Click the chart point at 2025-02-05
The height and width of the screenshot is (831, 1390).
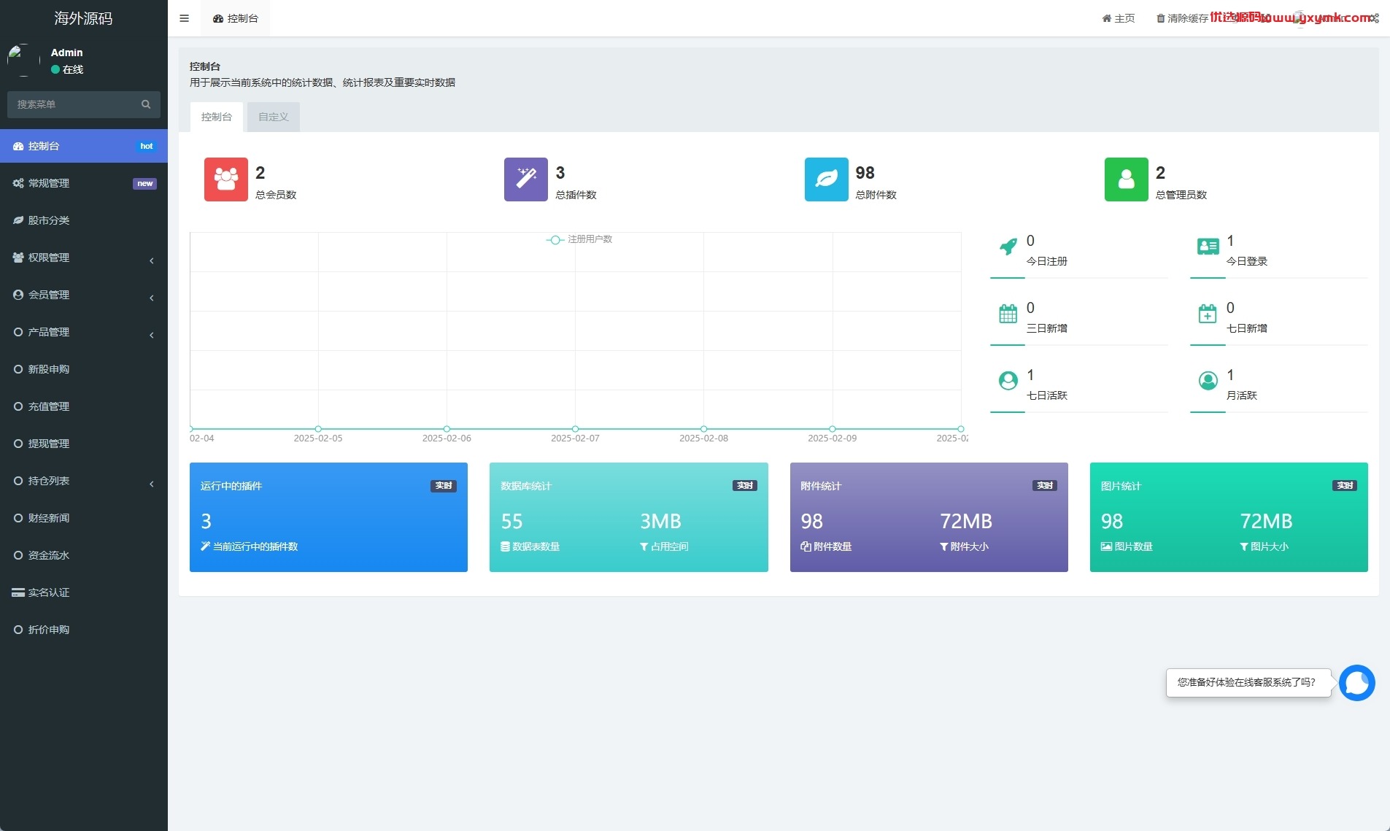318,429
